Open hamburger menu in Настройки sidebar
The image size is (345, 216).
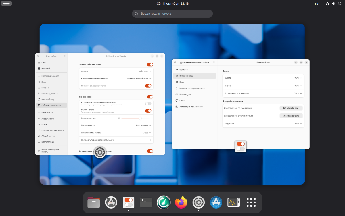[x=64, y=56]
